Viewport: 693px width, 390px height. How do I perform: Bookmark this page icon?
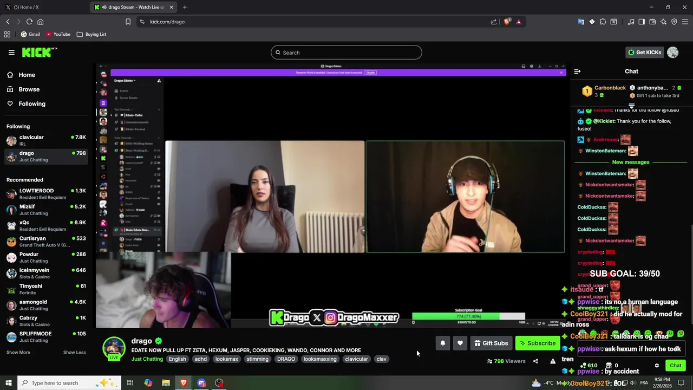click(x=128, y=22)
